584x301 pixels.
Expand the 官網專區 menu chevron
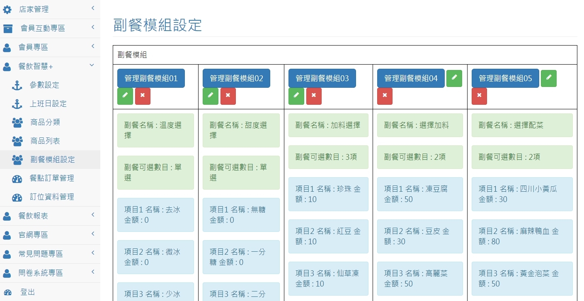[92, 234]
